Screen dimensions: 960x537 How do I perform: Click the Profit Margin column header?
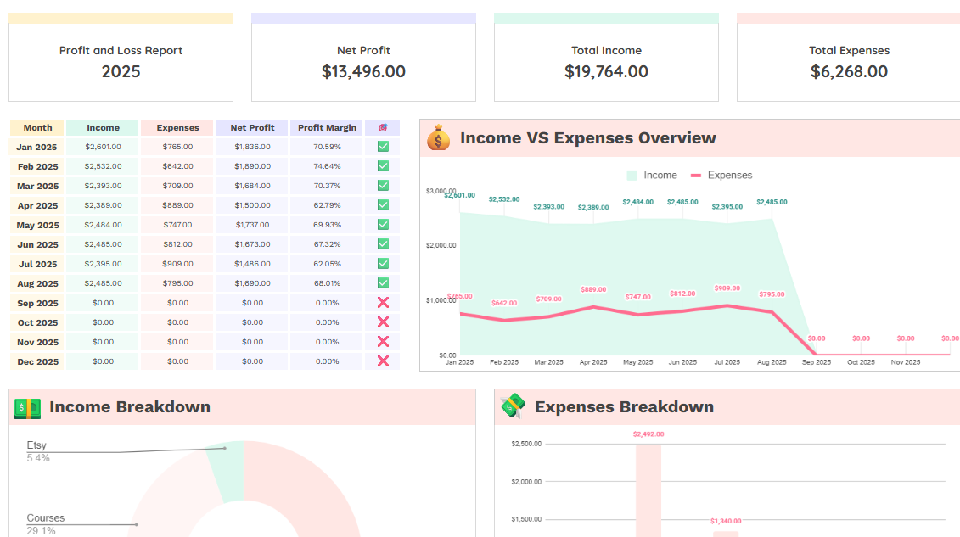[x=327, y=127]
